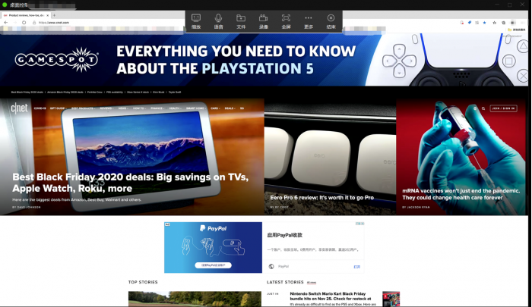Expand the Reviews nav dropdown
This screenshot has height=307, width=532.
point(106,108)
